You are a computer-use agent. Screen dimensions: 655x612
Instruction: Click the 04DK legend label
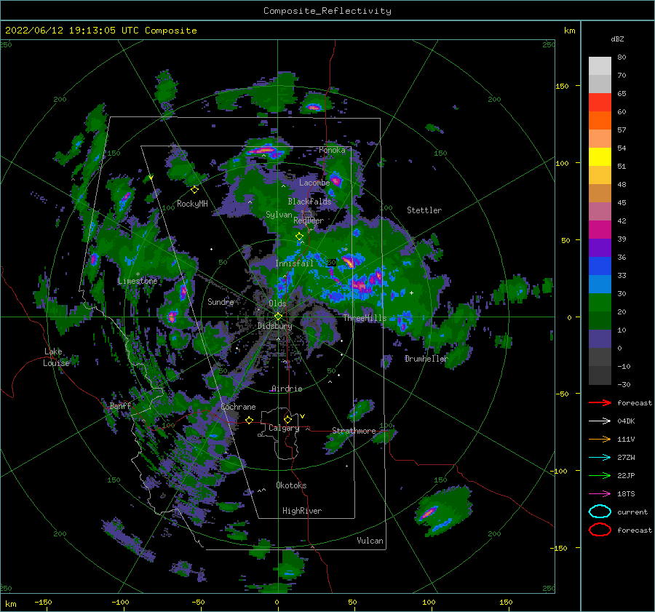626,421
